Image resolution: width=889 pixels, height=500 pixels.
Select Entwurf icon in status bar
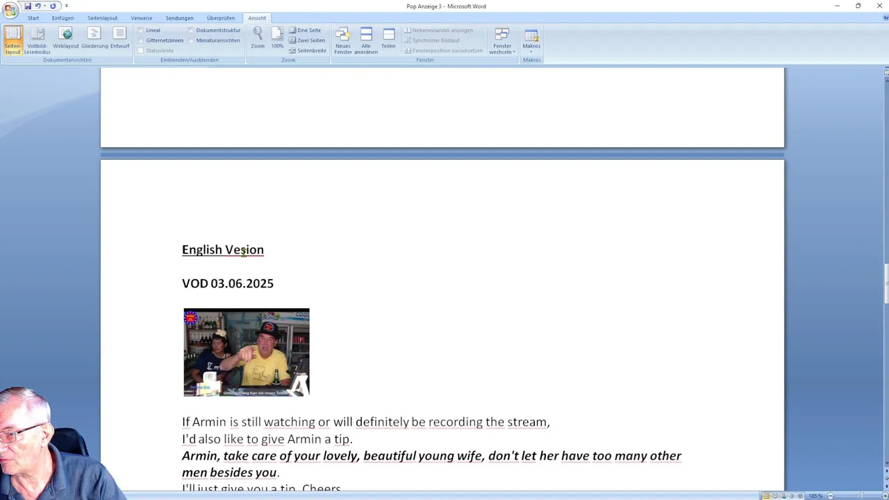click(x=800, y=496)
